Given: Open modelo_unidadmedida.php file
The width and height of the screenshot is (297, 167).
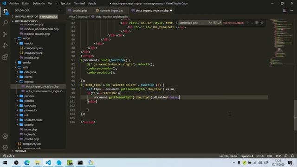Looking at the screenshot, I should click(x=41, y=29).
